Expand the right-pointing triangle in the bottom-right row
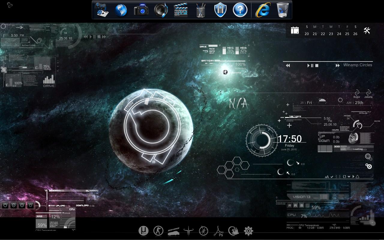Viewport: 384px width, 240px height. 353,176
